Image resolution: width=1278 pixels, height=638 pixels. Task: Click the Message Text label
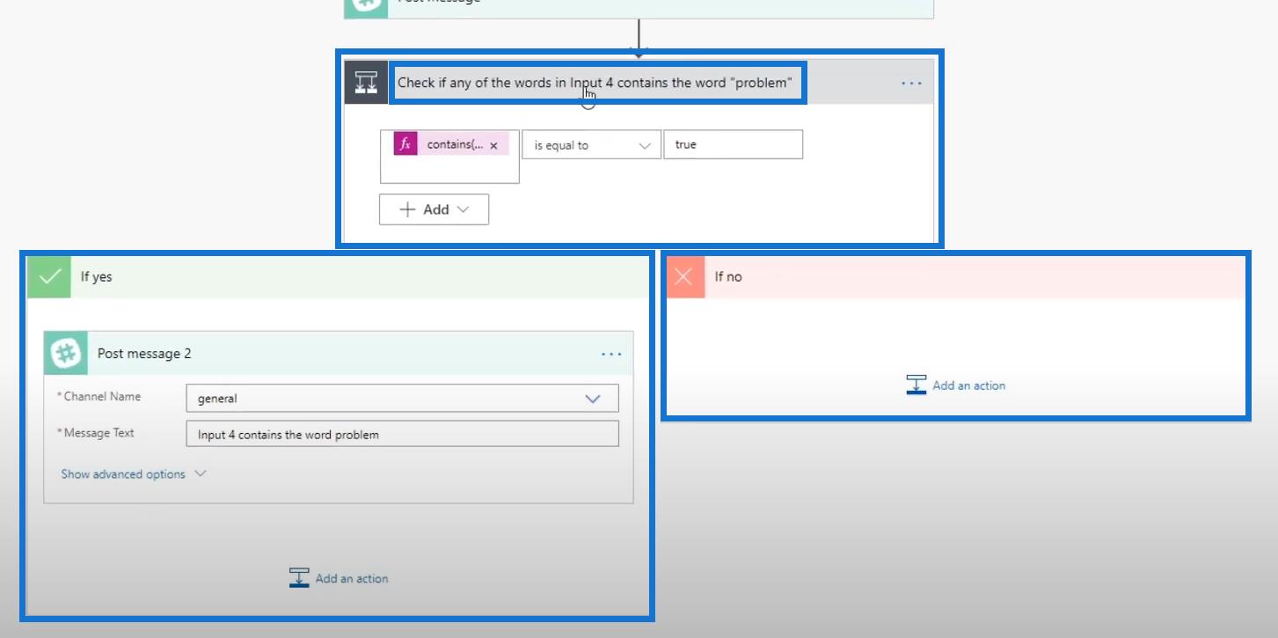99,433
